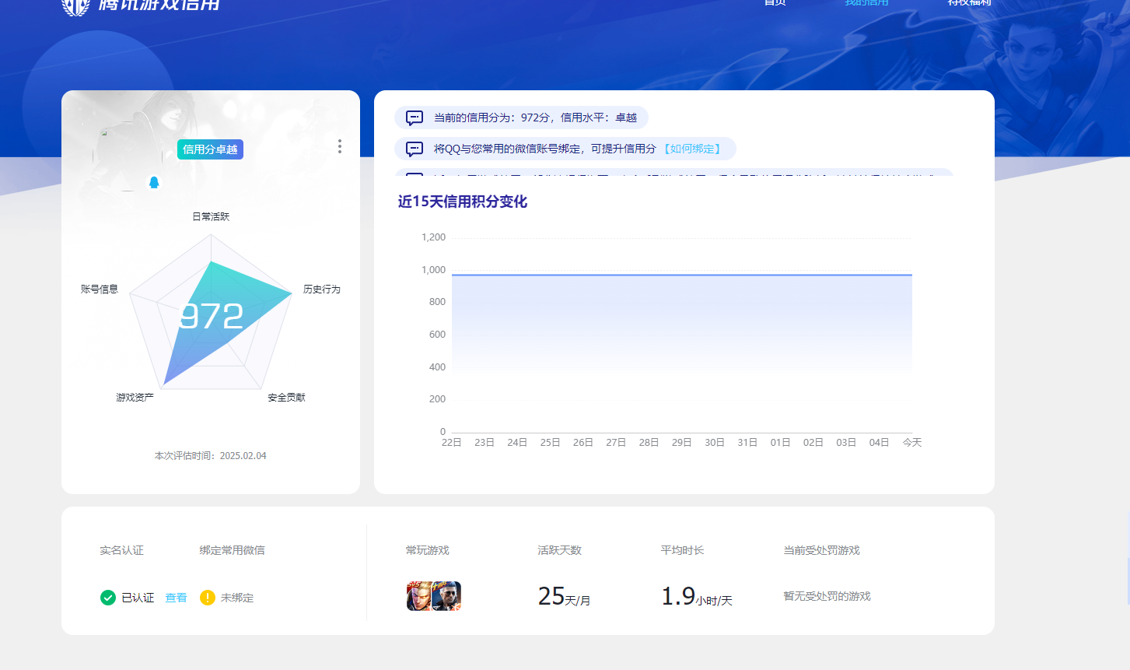
Task: Click the 已认证 status text
Action: tap(138, 598)
